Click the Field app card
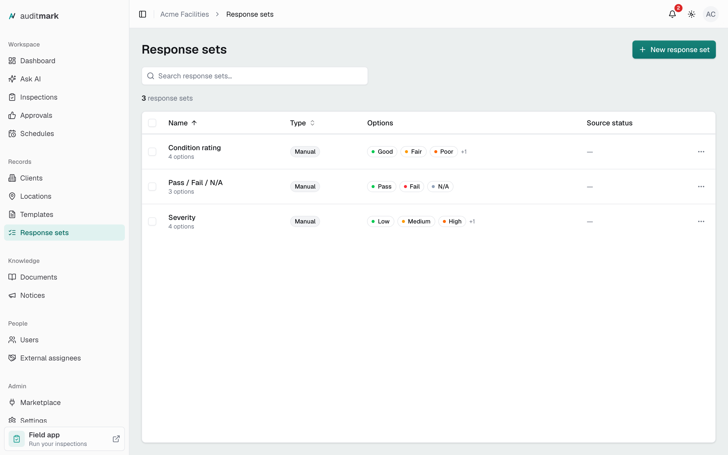 [64, 439]
